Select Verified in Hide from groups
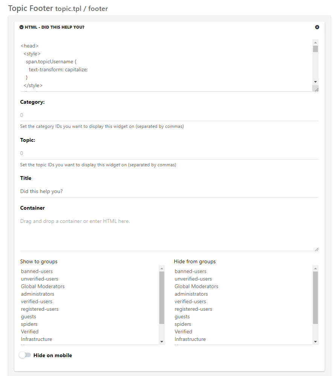Image resolution: width=336 pixels, height=376 pixels. point(183,331)
